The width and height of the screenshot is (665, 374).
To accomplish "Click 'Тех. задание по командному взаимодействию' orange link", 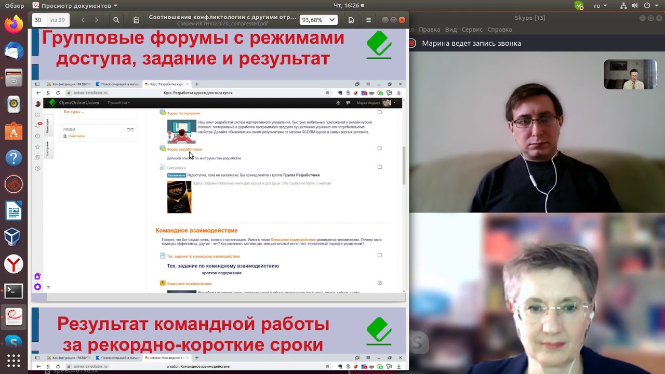I will pyautogui.click(x=204, y=256).
